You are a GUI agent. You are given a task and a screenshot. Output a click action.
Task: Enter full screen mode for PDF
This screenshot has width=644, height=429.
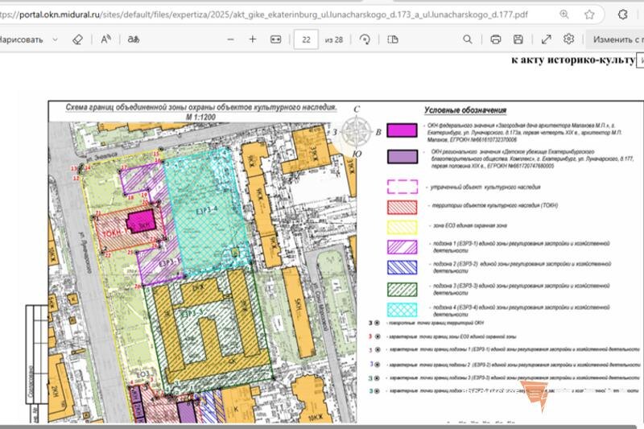547,39
